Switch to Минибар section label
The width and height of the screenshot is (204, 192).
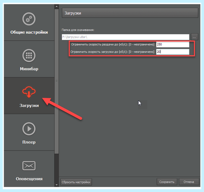pyautogui.click(x=29, y=69)
